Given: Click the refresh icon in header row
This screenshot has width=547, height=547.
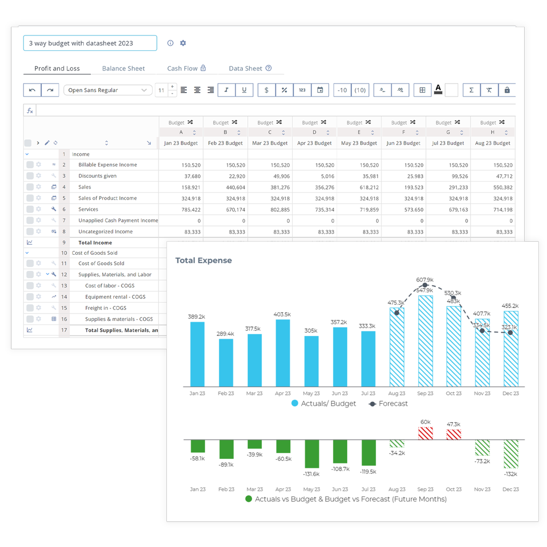Looking at the screenshot, I should (x=56, y=143).
